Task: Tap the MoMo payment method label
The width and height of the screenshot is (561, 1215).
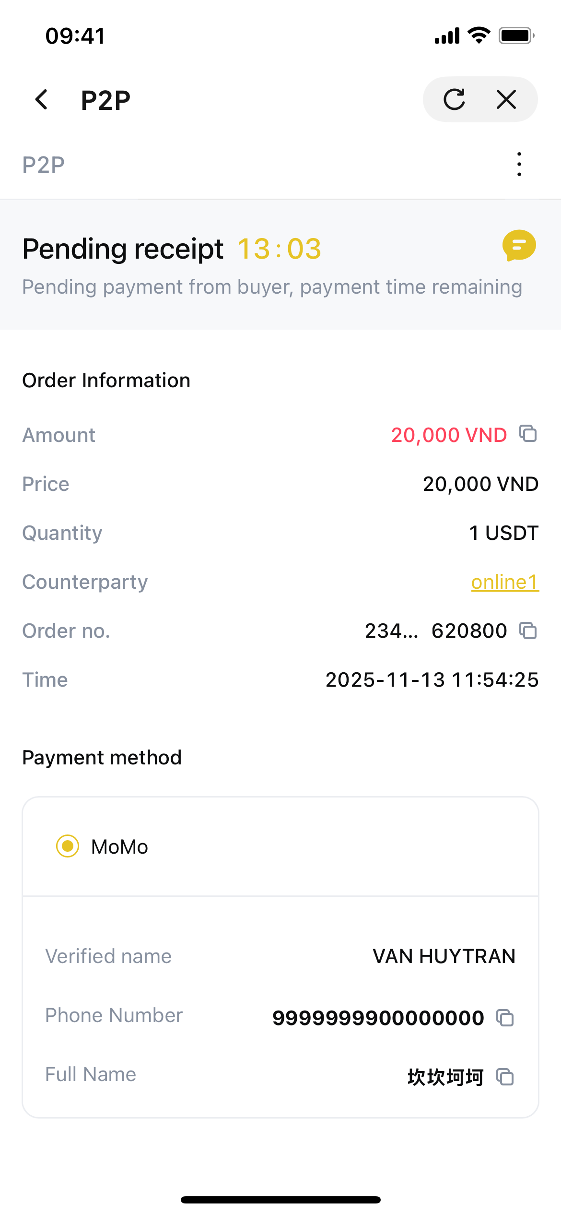Action: [x=119, y=847]
